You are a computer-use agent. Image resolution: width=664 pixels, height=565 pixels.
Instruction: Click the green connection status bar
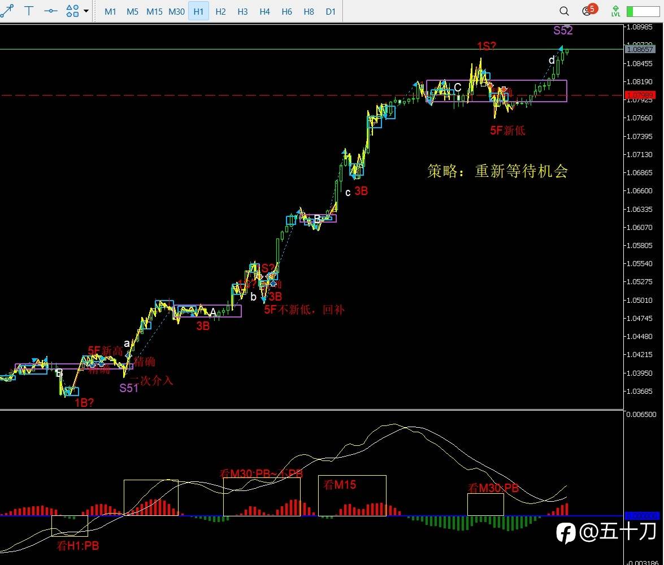643,11
